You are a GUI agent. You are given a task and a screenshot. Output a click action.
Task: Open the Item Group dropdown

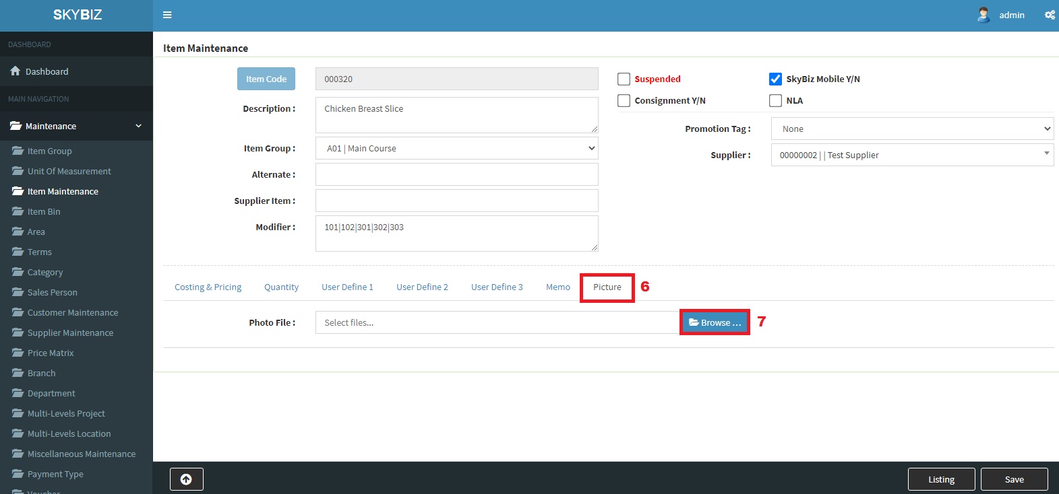(456, 149)
